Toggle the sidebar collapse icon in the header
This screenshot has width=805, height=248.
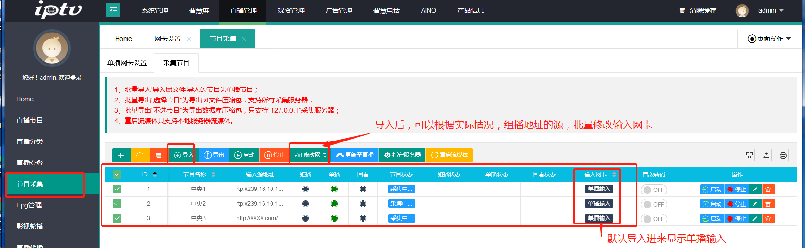tap(113, 10)
